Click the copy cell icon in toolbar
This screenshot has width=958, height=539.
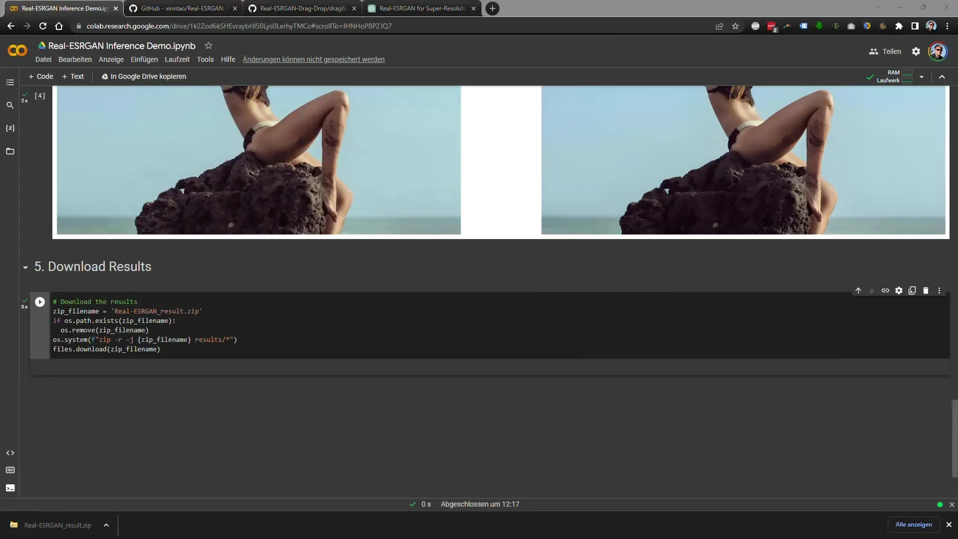coord(912,290)
